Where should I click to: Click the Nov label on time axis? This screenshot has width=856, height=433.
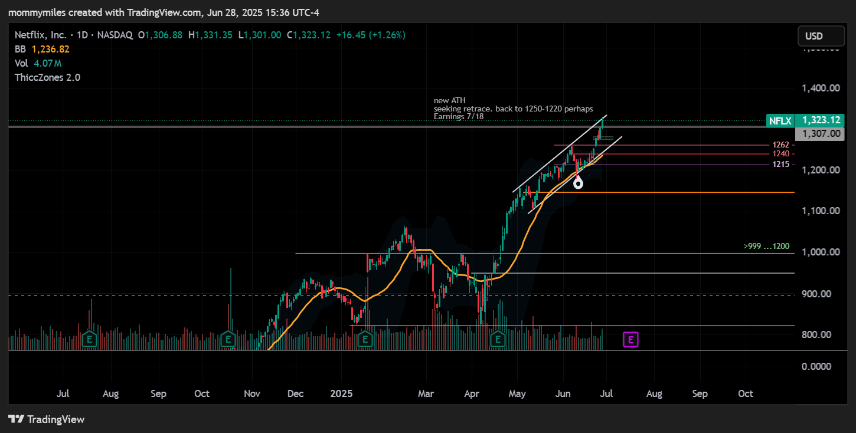point(252,393)
